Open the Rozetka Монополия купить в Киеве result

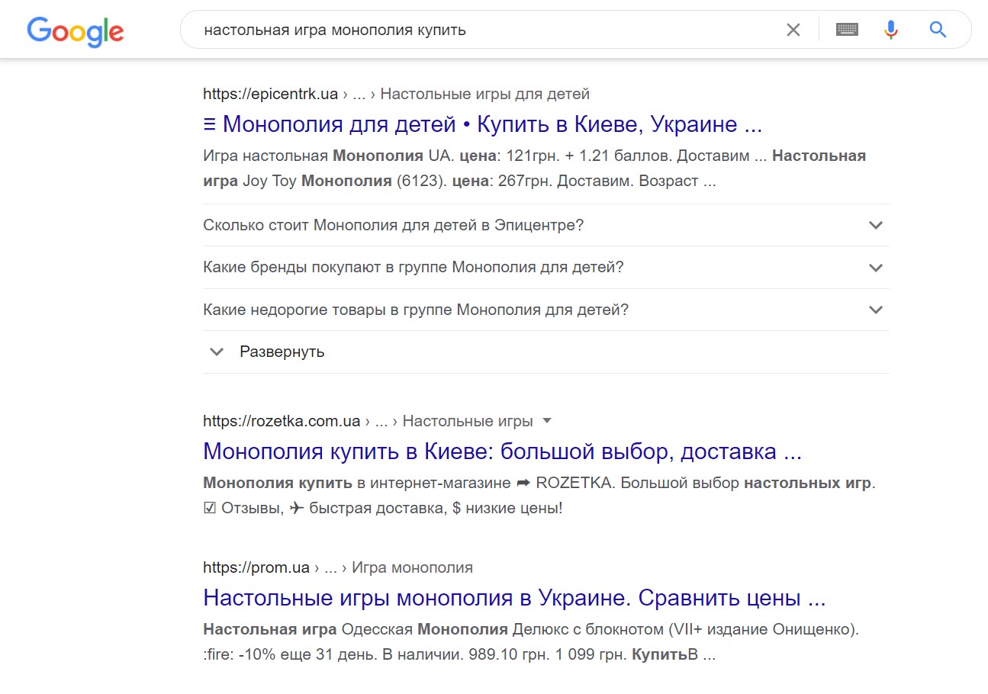502,451
